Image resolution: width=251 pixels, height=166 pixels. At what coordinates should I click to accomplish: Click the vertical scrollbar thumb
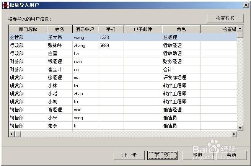pos(240,34)
